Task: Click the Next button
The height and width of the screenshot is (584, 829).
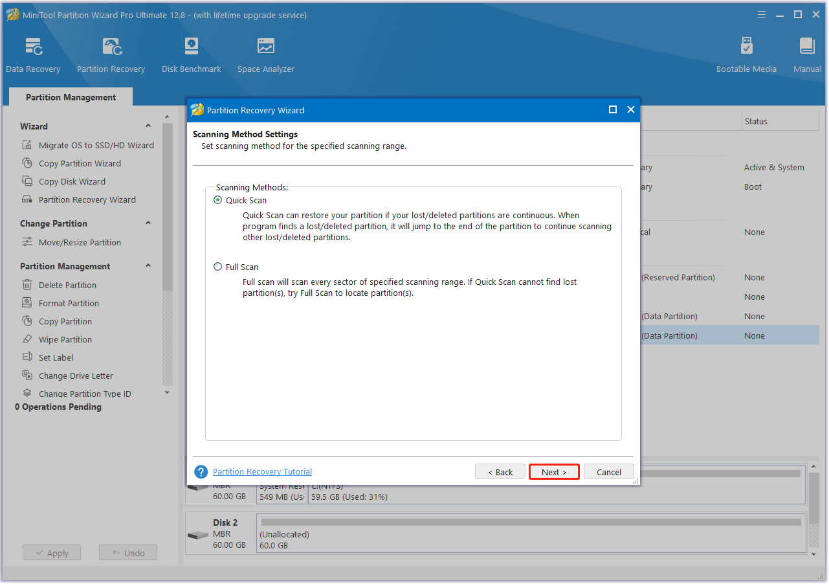Action: coord(553,472)
